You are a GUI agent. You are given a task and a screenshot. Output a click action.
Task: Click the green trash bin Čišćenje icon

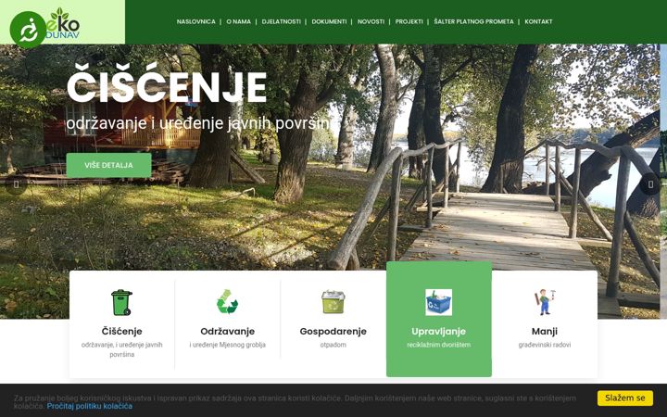121,302
